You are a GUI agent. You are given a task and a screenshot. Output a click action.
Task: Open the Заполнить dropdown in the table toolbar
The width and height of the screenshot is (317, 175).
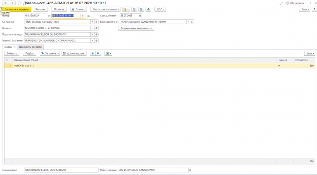50,53
